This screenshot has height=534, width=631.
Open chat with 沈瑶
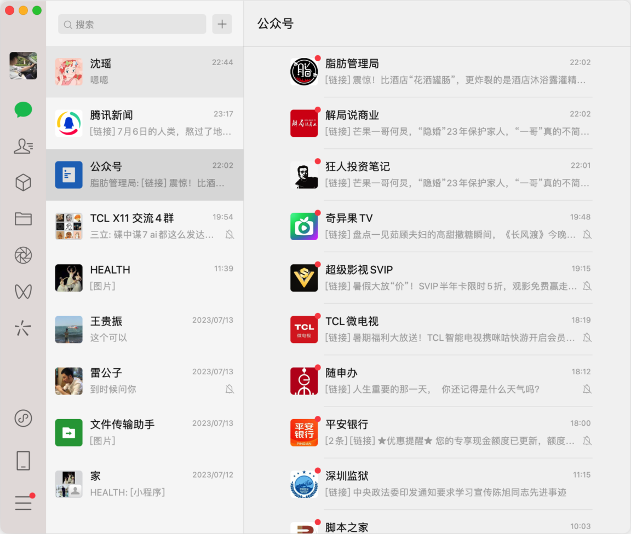coord(145,72)
